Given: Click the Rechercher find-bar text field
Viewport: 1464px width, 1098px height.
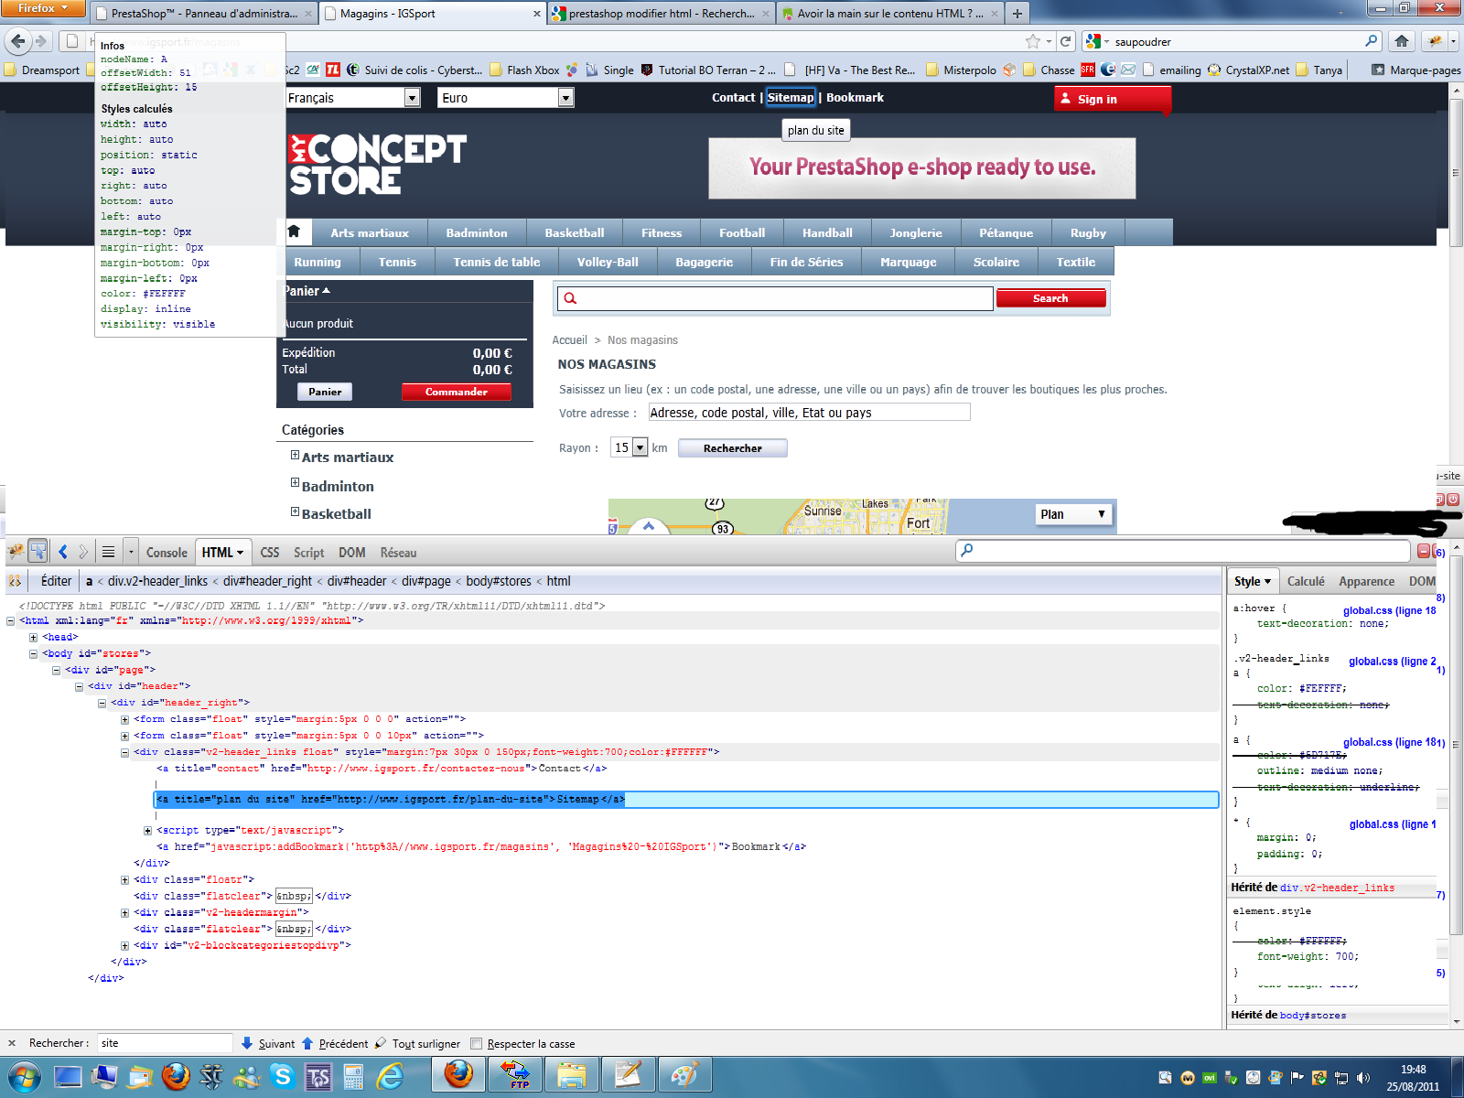Looking at the screenshot, I should point(165,1043).
